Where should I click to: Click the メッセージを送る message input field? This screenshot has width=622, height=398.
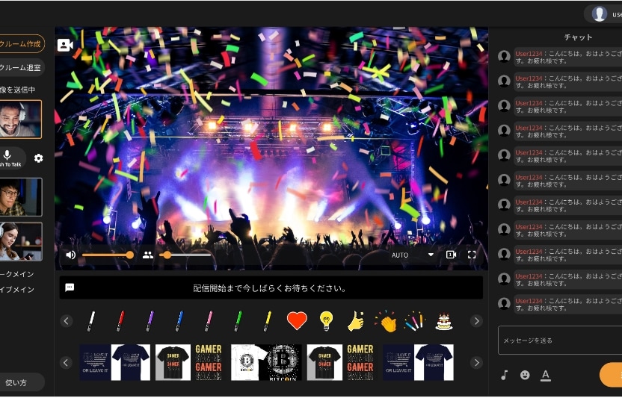pos(560,341)
